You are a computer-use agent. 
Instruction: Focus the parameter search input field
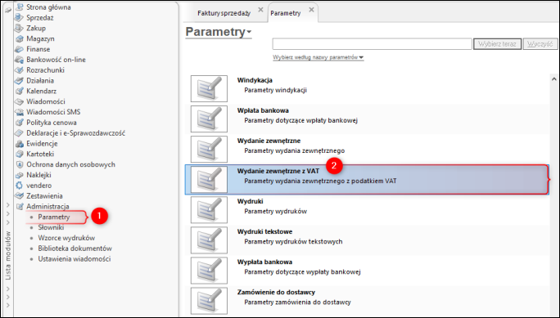(x=373, y=44)
